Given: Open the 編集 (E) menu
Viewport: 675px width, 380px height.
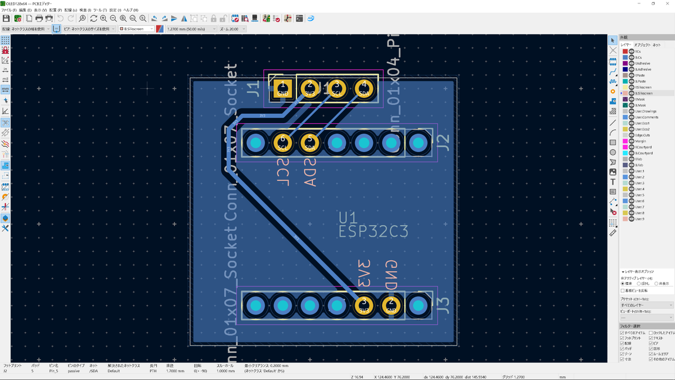Looking at the screenshot, I should click(x=25, y=10).
